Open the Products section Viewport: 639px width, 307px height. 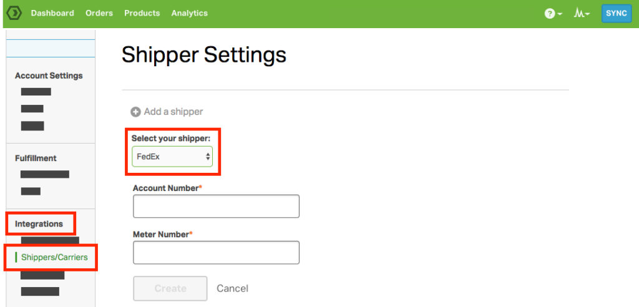[142, 13]
